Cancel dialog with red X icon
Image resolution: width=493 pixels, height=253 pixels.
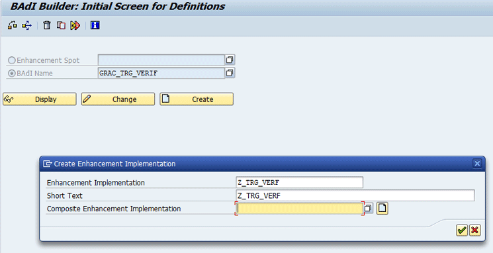click(x=474, y=230)
